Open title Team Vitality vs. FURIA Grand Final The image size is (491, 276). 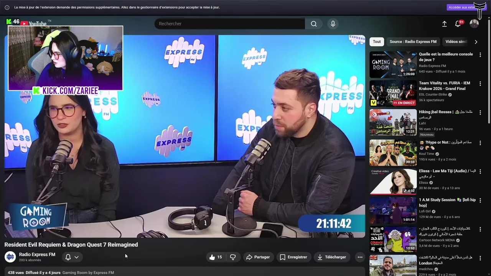(444, 86)
